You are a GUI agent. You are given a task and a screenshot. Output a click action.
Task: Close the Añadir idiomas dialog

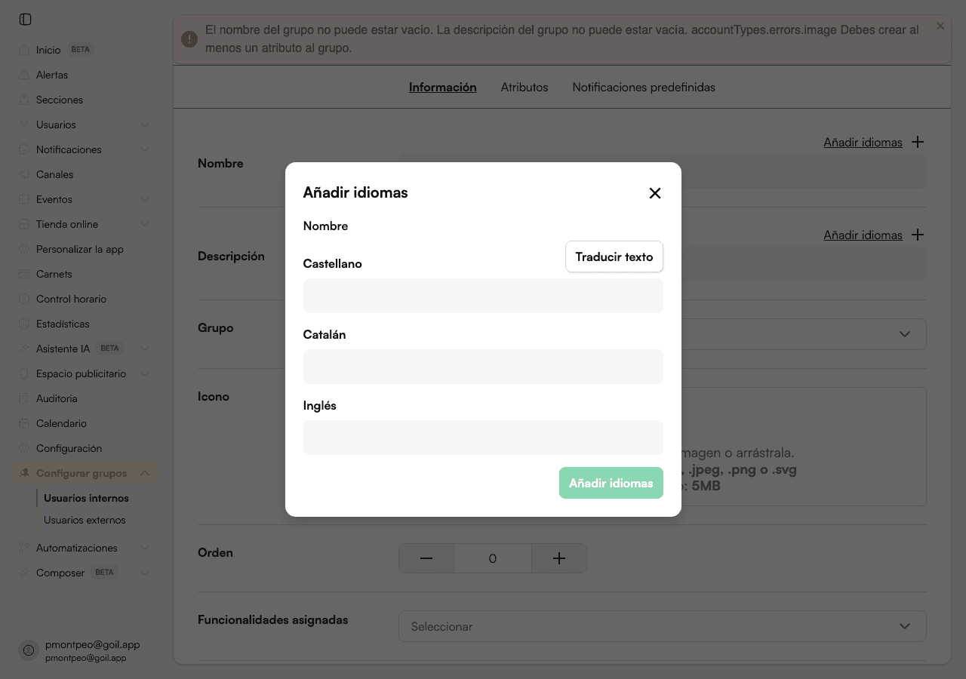point(655,193)
